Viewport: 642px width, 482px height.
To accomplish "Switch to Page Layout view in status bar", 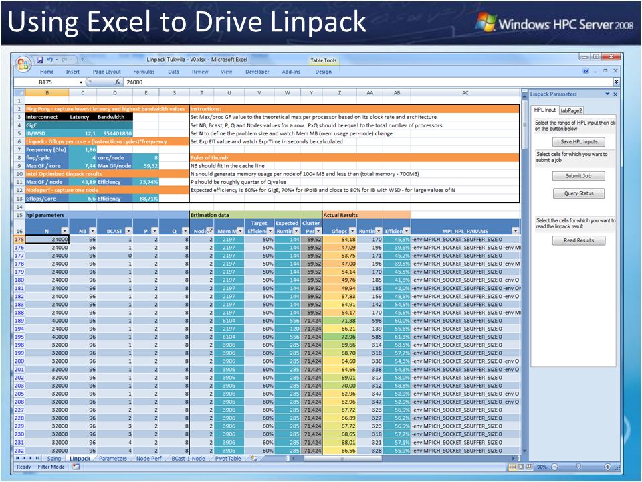I will pos(521,467).
